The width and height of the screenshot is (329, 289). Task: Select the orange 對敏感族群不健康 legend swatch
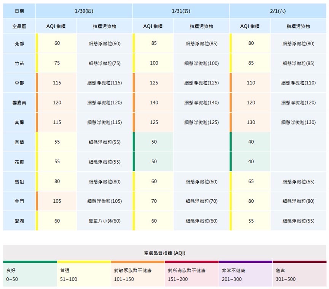coord(138,274)
